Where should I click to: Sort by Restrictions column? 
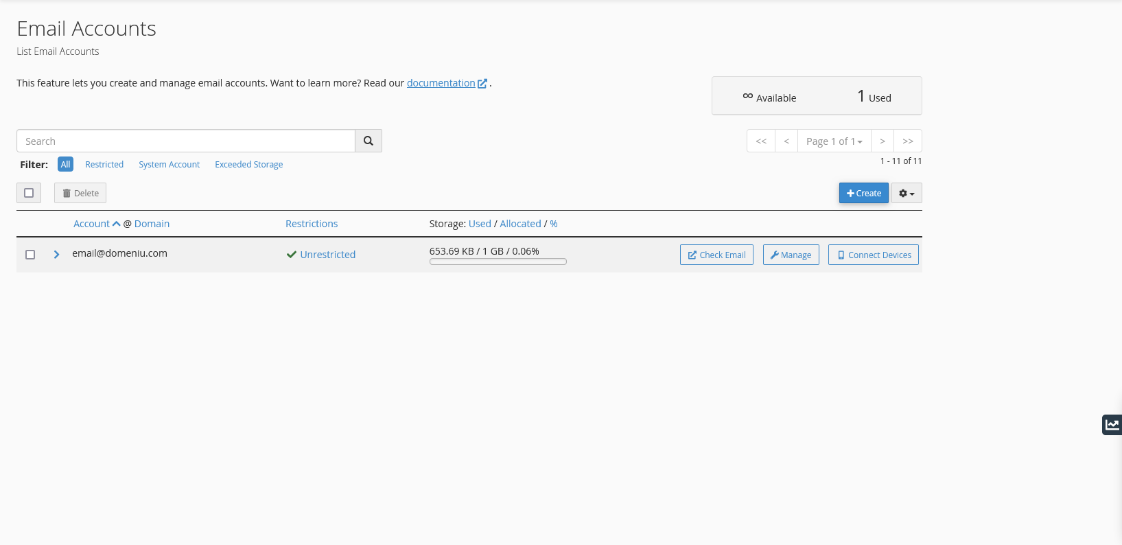tap(312, 224)
